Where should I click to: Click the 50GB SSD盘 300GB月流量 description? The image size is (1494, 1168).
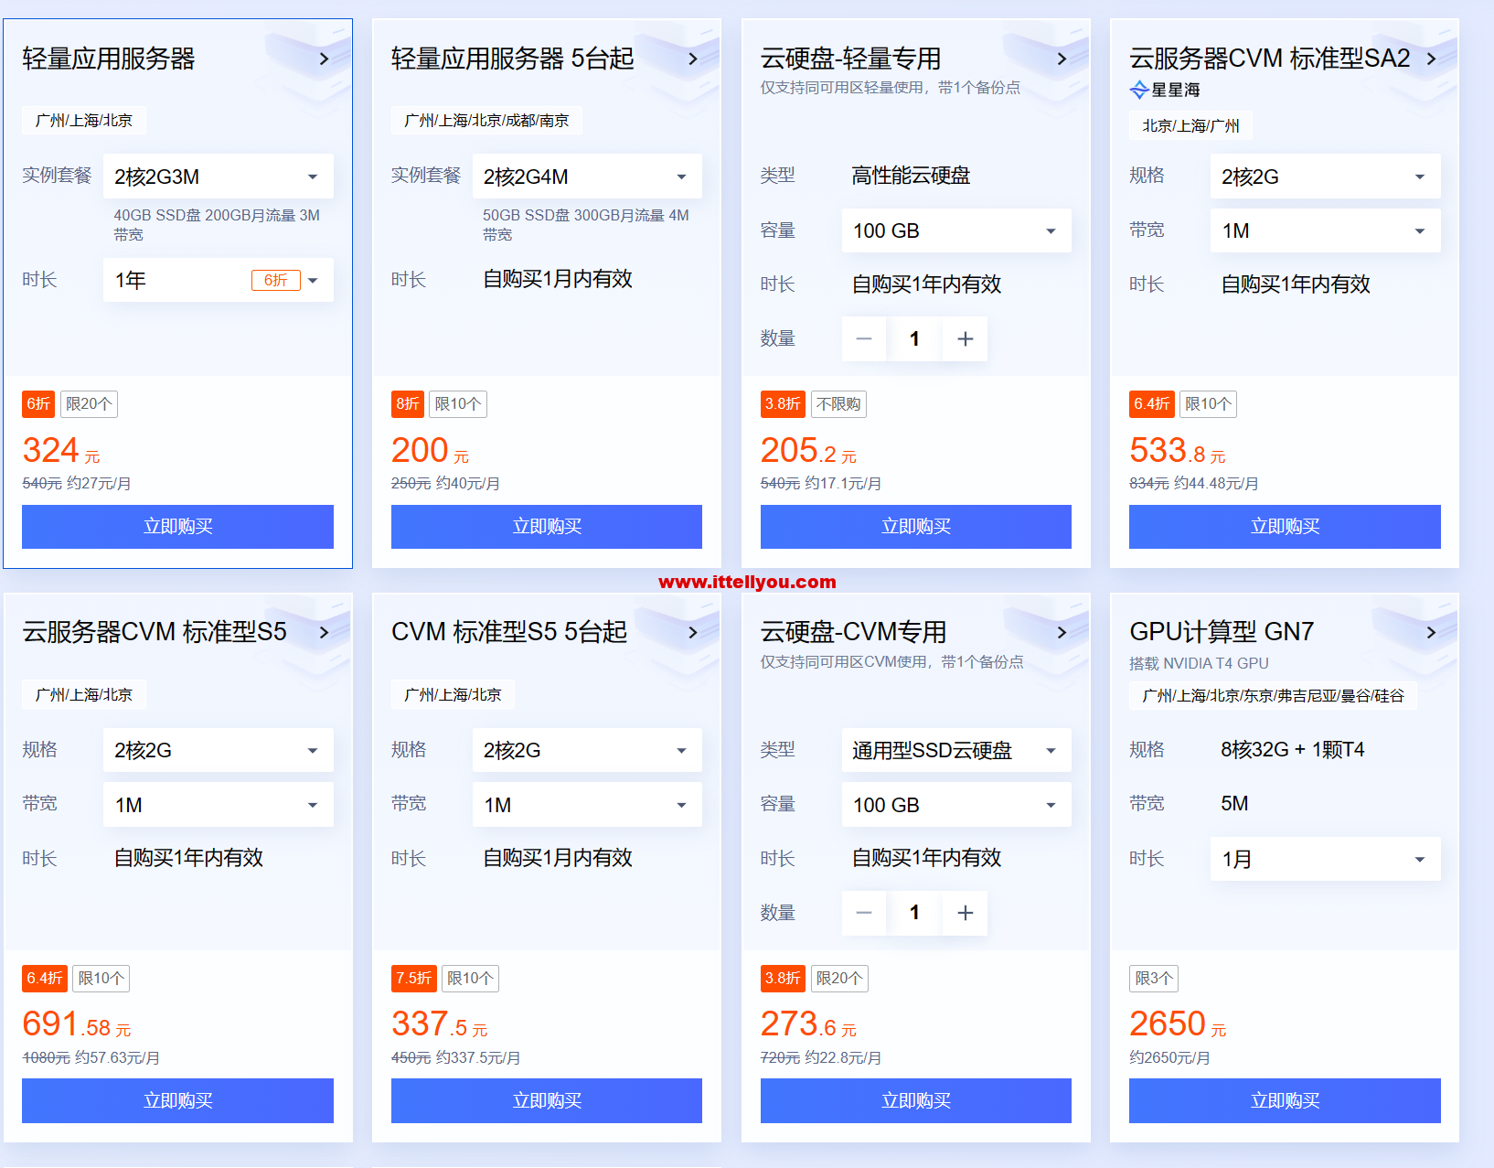pos(586,225)
